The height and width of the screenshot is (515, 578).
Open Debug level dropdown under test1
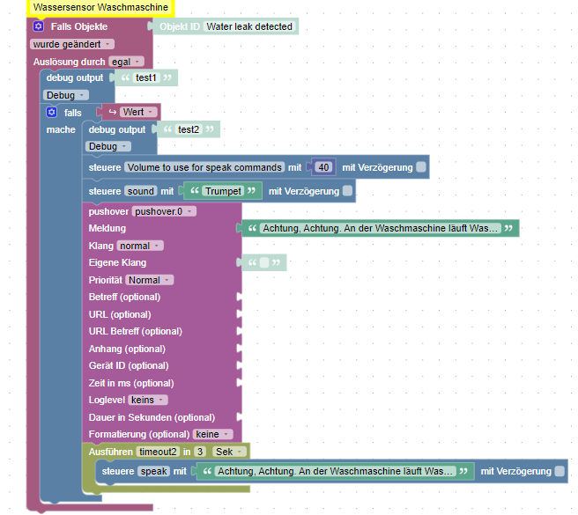tap(65, 95)
